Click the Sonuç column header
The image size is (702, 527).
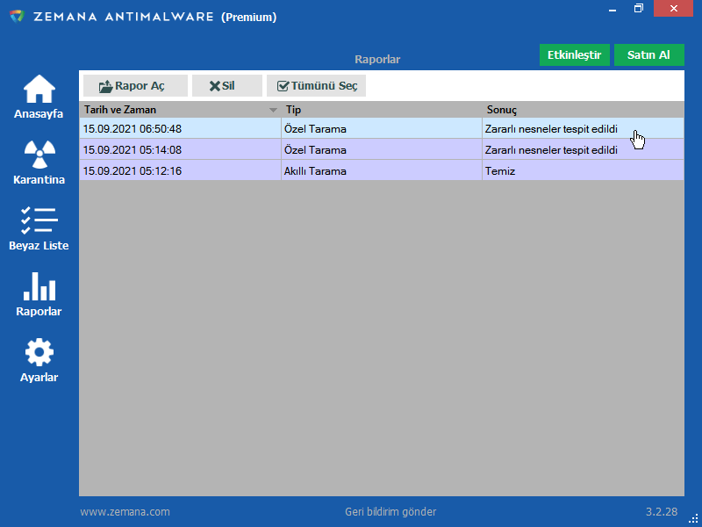[x=584, y=110]
